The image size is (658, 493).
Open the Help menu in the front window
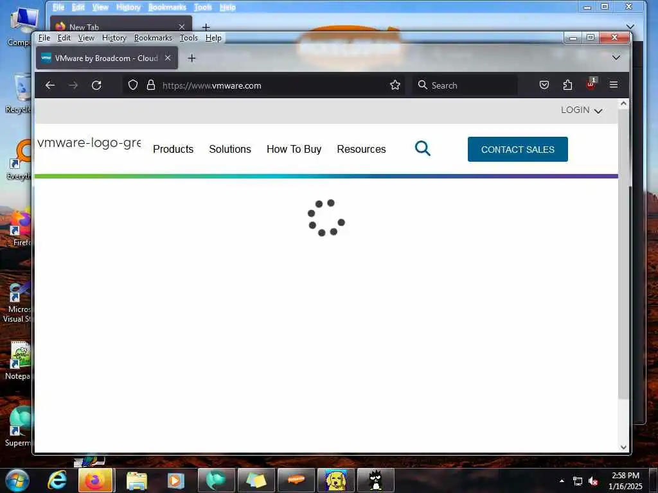pyautogui.click(x=213, y=38)
